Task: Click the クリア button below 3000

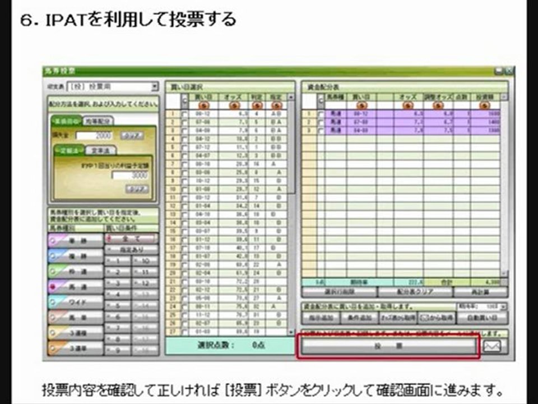Action: [x=137, y=189]
